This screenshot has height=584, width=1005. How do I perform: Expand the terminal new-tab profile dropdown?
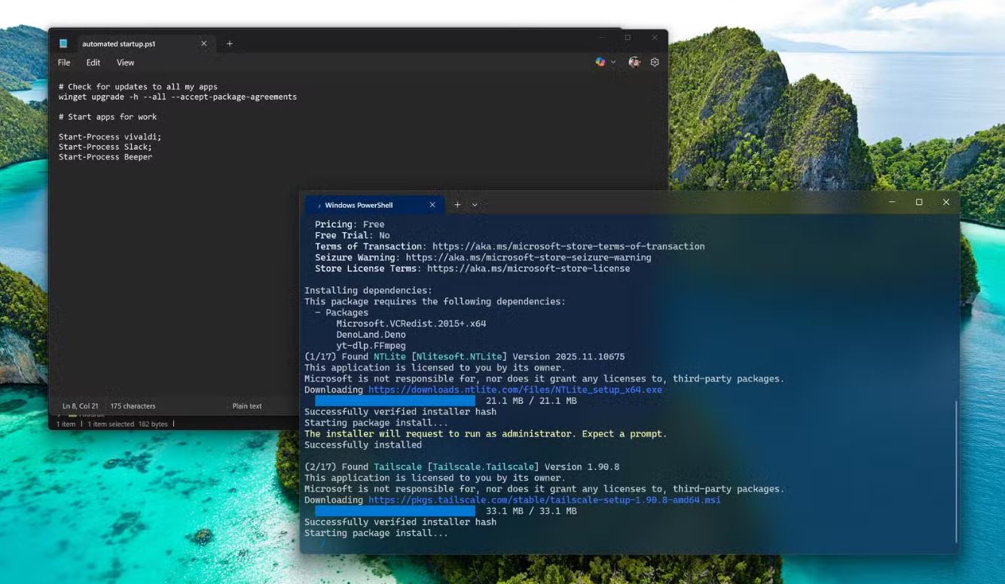(475, 205)
